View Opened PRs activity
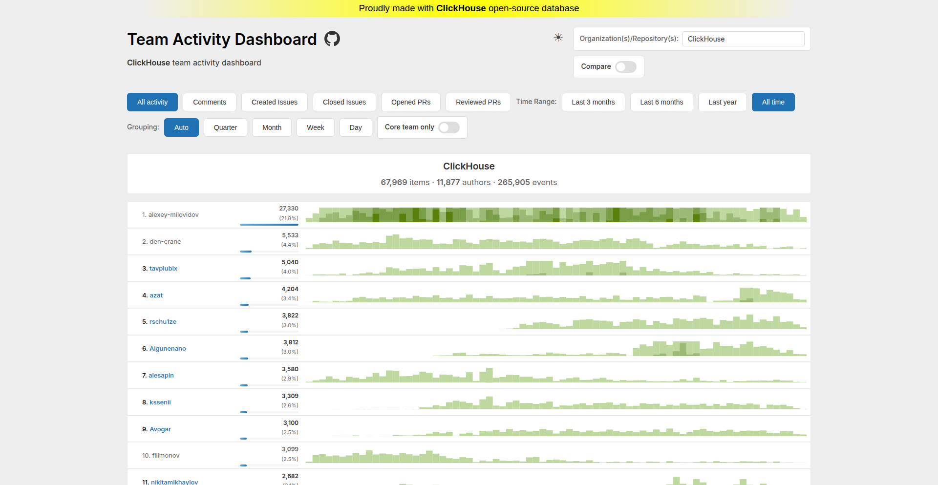The height and width of the screenshot is (485, 938). [x=410, y=102]
